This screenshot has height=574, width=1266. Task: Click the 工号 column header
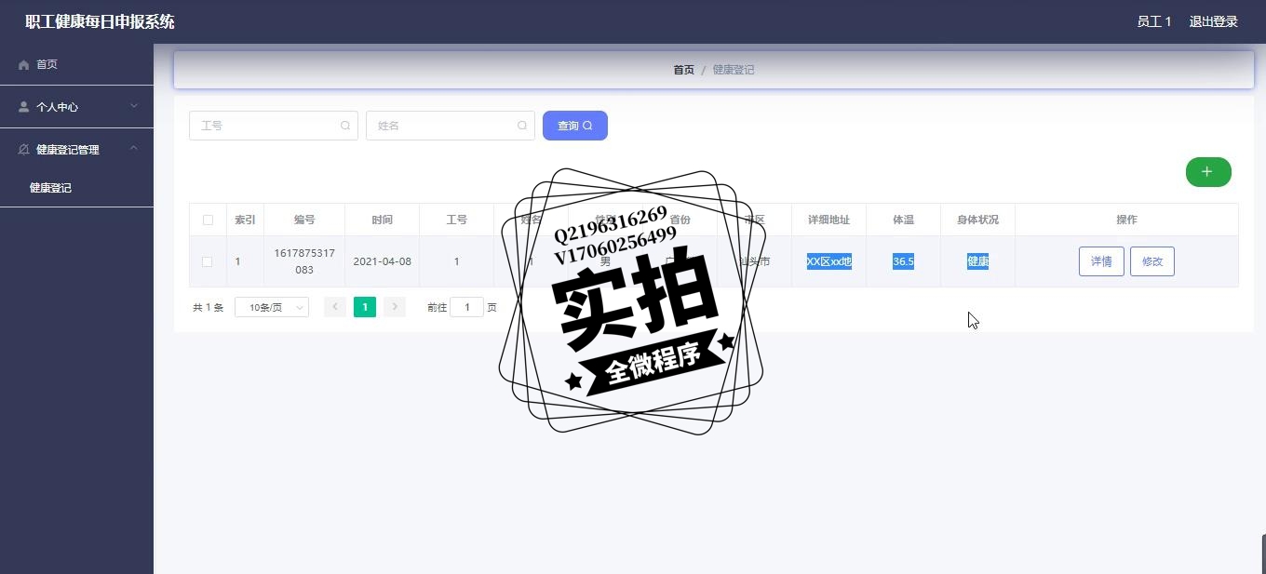click(x=456, y=220)
